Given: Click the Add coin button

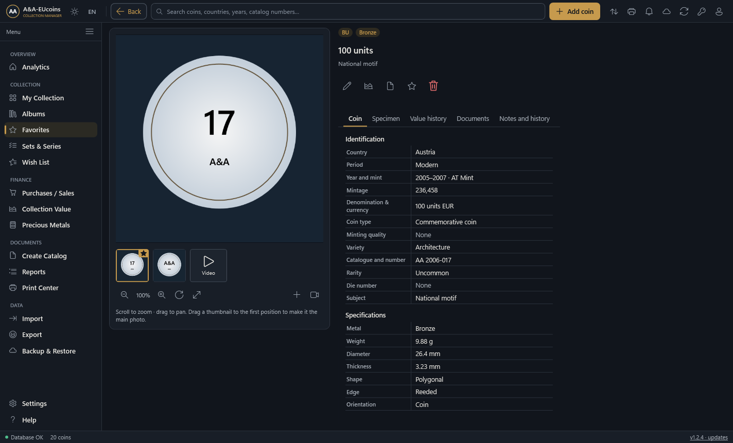Looking at the screenshot, I should click(574, 11).
